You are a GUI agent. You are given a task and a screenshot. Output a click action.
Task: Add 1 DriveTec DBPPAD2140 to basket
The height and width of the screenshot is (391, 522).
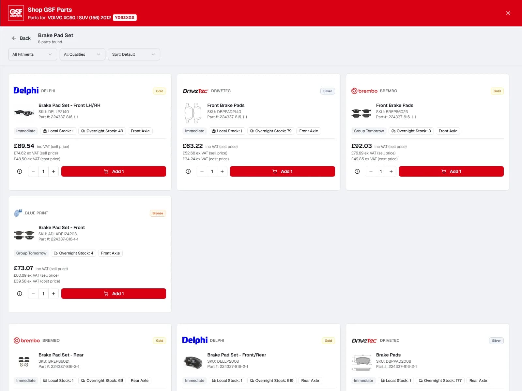(283, 171)
